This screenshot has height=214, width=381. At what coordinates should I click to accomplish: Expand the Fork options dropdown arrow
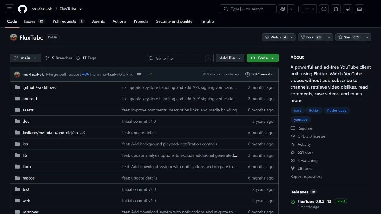[x=329, y=37]
